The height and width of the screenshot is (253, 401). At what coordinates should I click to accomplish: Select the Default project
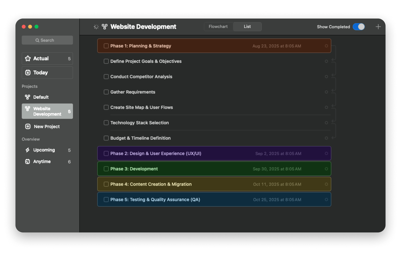[47, 97]
